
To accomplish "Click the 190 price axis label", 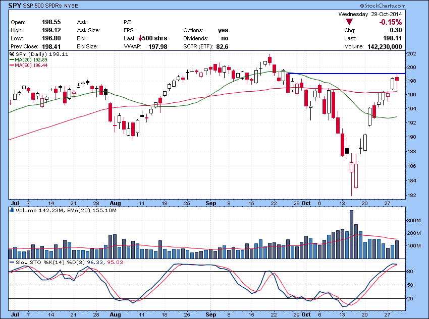I will tap(412, 137).
